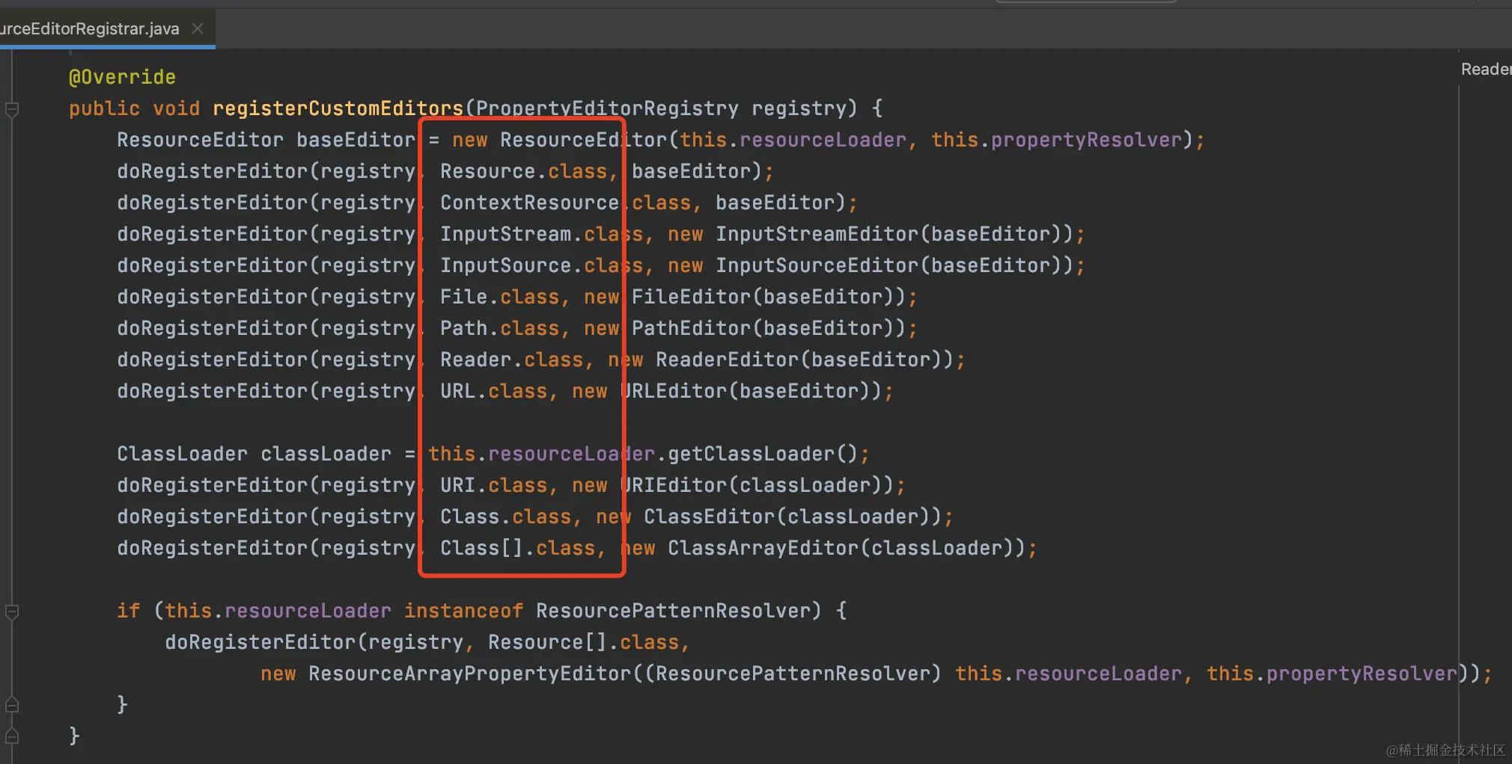Close the ResourceEditorRegistrar.java editor tab
1512x764 pixels.
197,28
